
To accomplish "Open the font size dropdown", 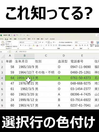I will coord(38,42).
